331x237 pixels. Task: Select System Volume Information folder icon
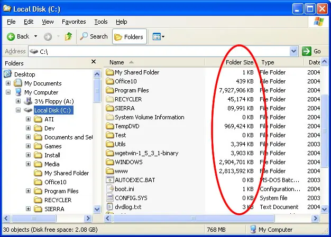(x=110, y=117)
